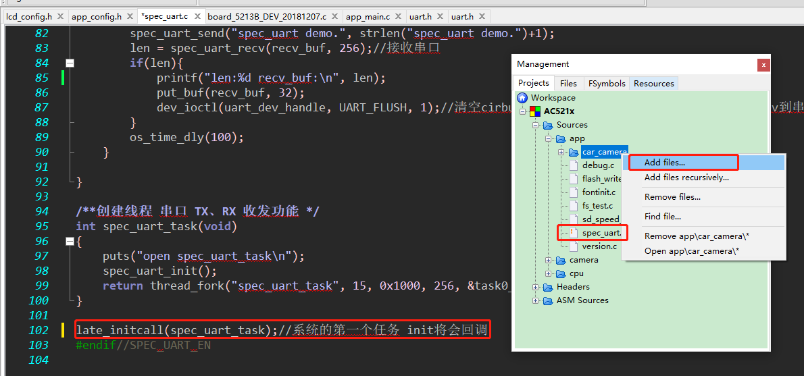Open the board_5213B_DEV_20181207.c tab
The image size is (804, 376).
pyautogui.click(x=267, y=16)
